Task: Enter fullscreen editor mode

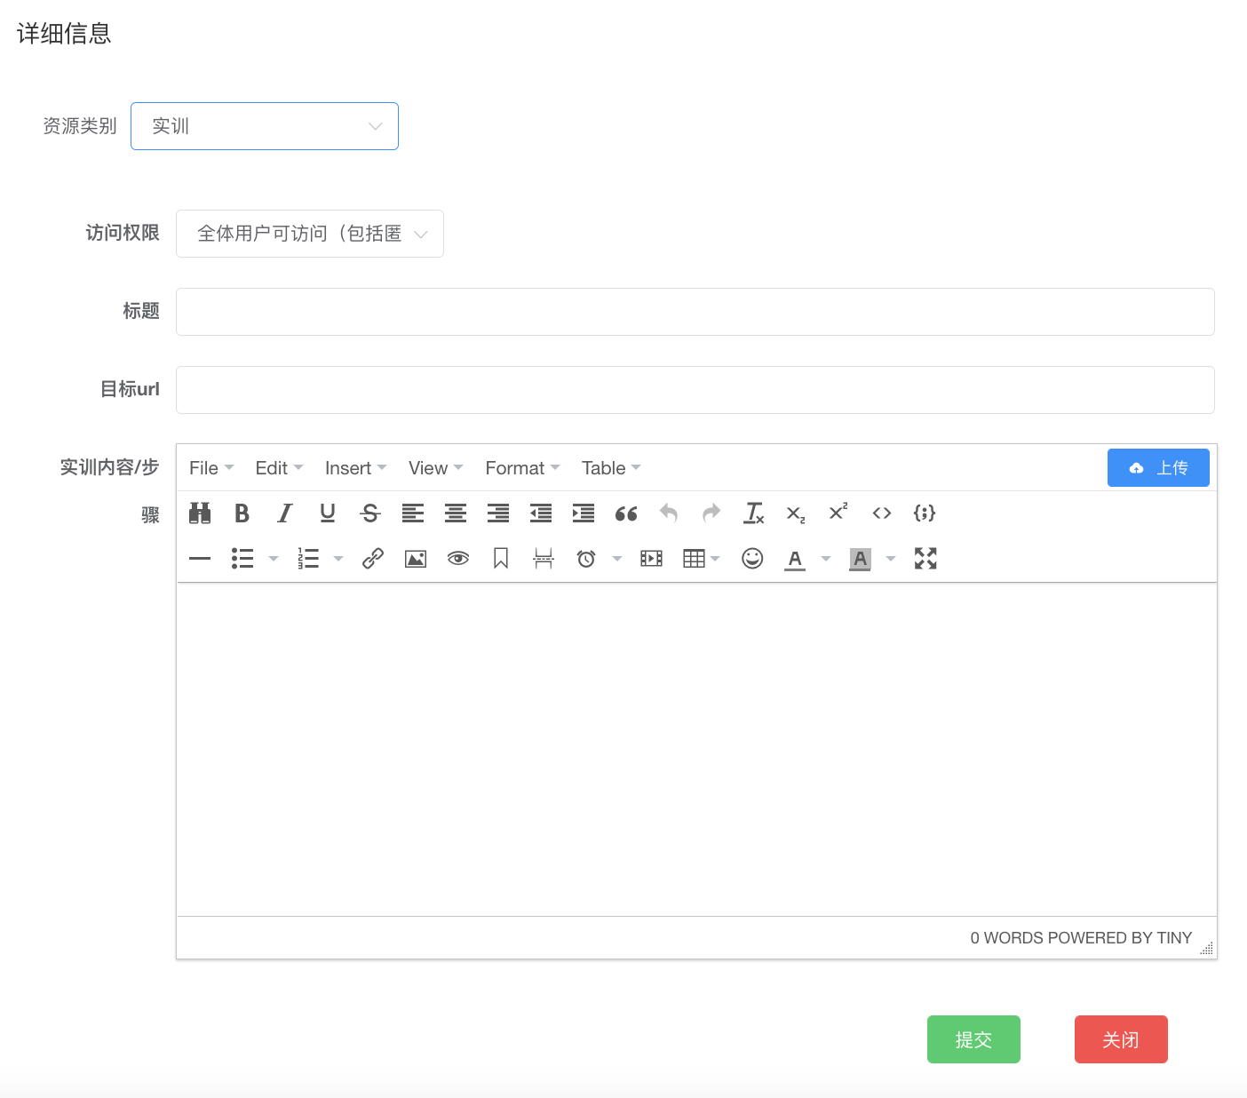Action: coord(925,558)
